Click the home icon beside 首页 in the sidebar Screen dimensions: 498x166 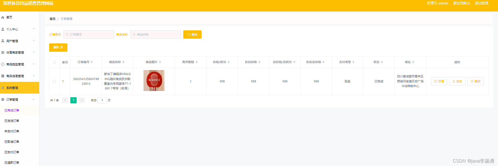click(3, 18)
